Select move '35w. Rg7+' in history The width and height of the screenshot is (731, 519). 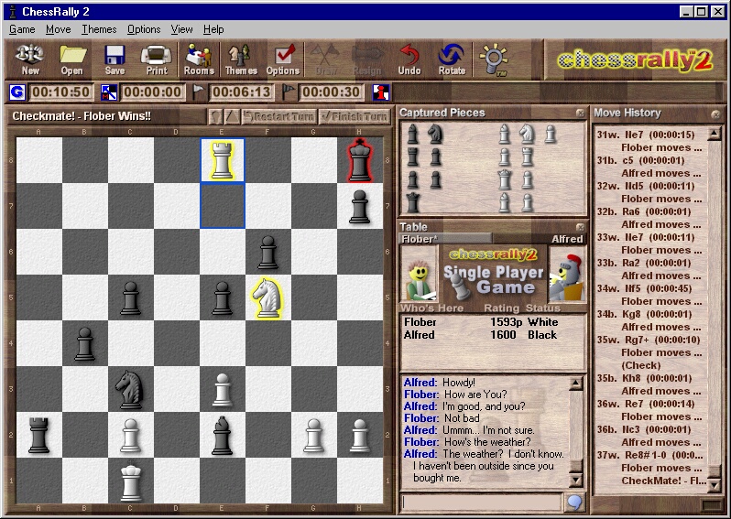pos(649,340)
